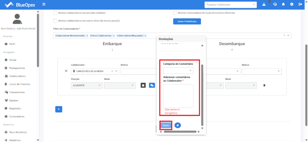The width and height of the screenshot is (308, 142).
Task: Click Enviar button in Anotações
Action: [x=166, y=125]
